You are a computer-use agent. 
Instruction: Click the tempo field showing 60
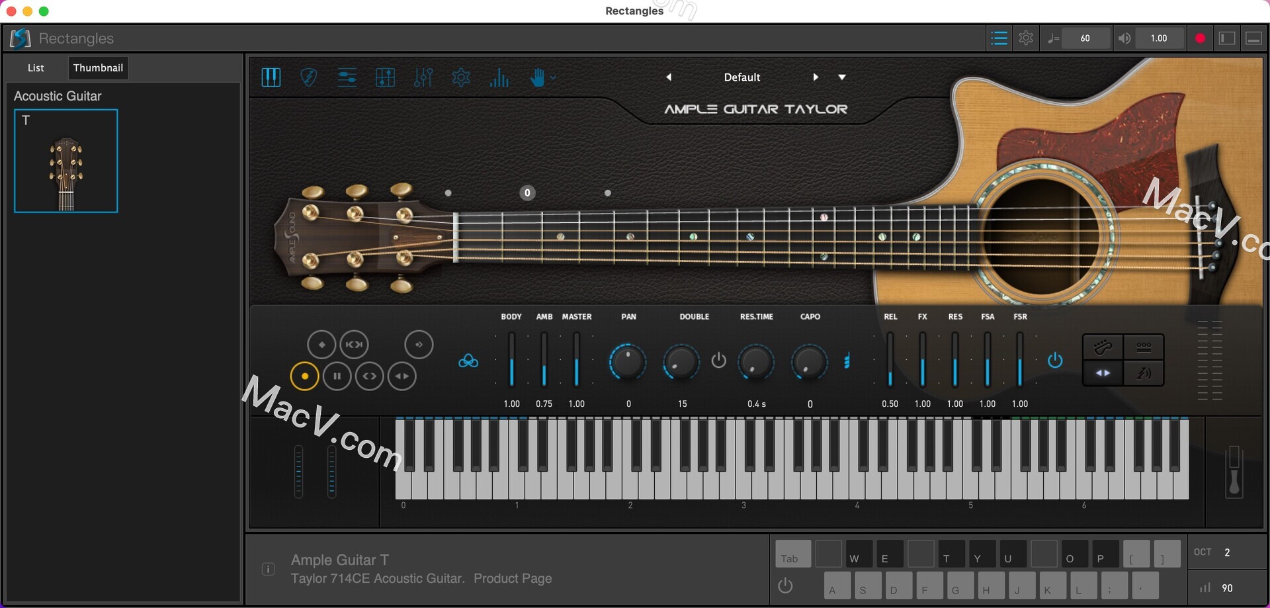pos(1085,38)
